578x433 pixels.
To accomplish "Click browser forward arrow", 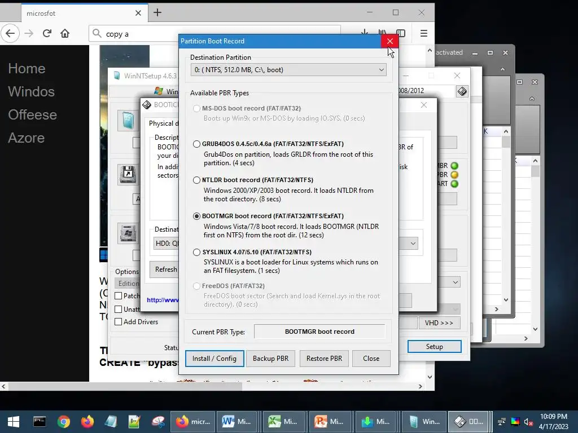I will (29, 33).
